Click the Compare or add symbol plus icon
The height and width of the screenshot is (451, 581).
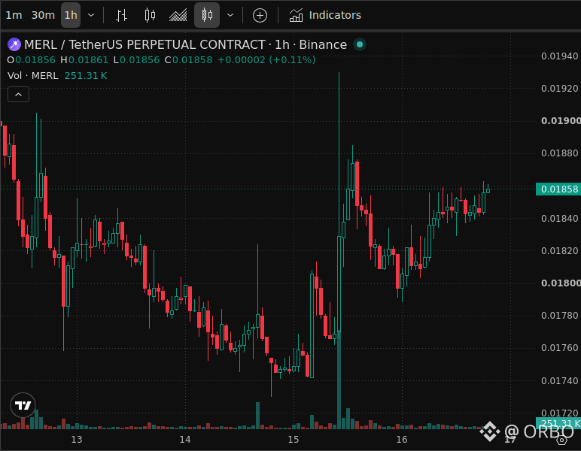click(260, 15)
